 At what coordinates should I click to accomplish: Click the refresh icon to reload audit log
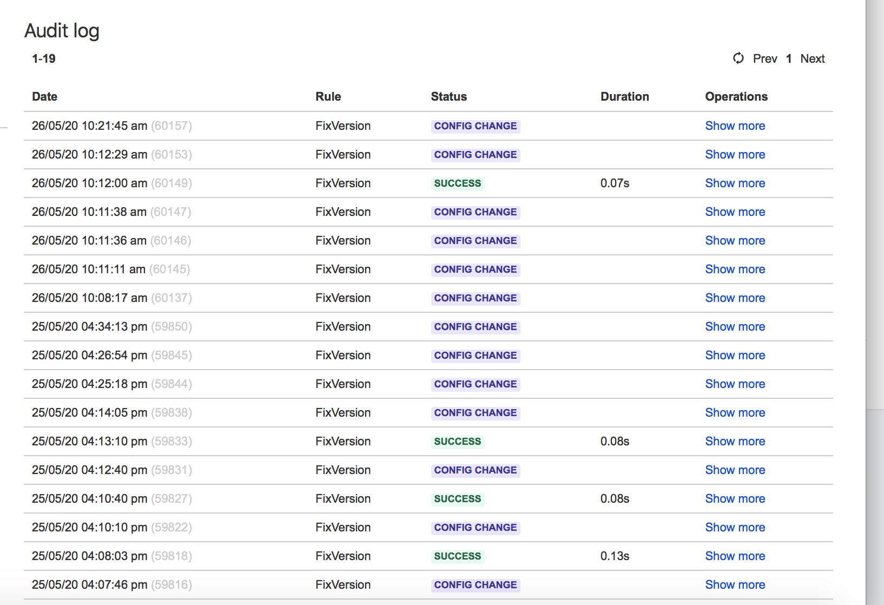point(738,58)
